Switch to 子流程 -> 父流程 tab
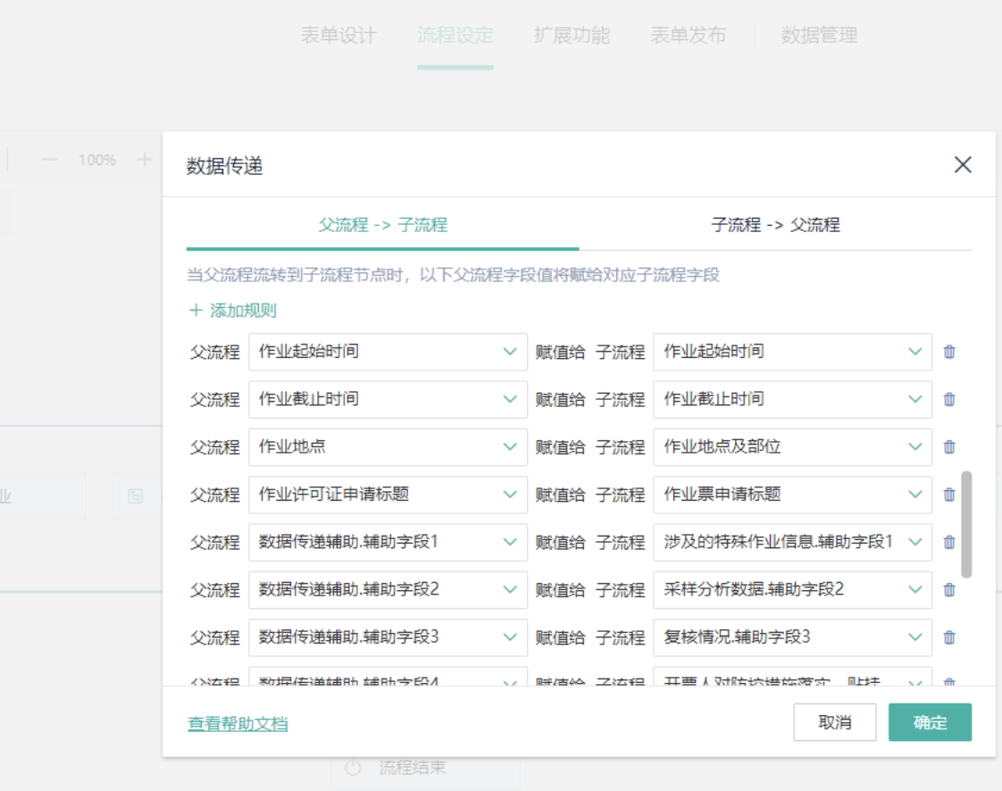Viewport: 1002px width, 791px height. click(775, 225)
